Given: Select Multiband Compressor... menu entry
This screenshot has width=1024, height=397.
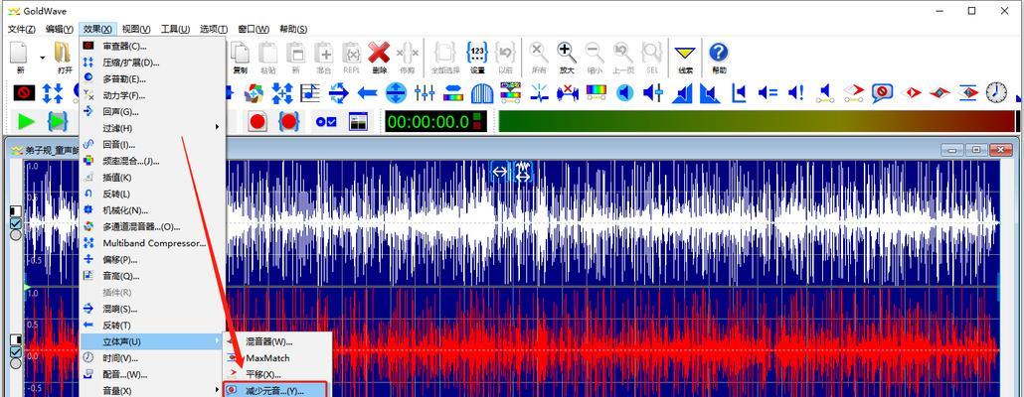Looking at the screenshot, I should pyautogui.click(x=153, y=243).
